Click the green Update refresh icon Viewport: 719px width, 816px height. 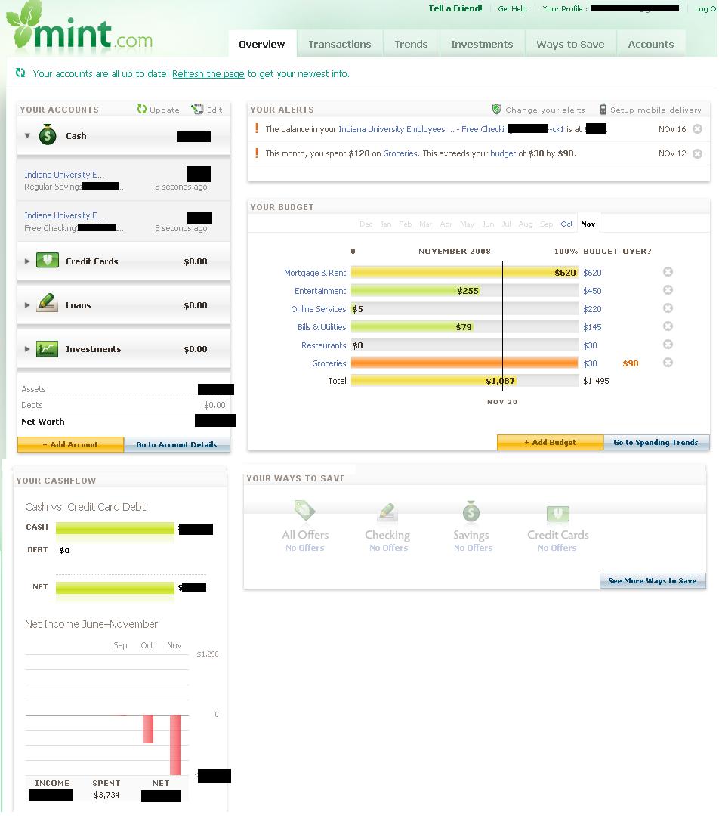[142, 110]
